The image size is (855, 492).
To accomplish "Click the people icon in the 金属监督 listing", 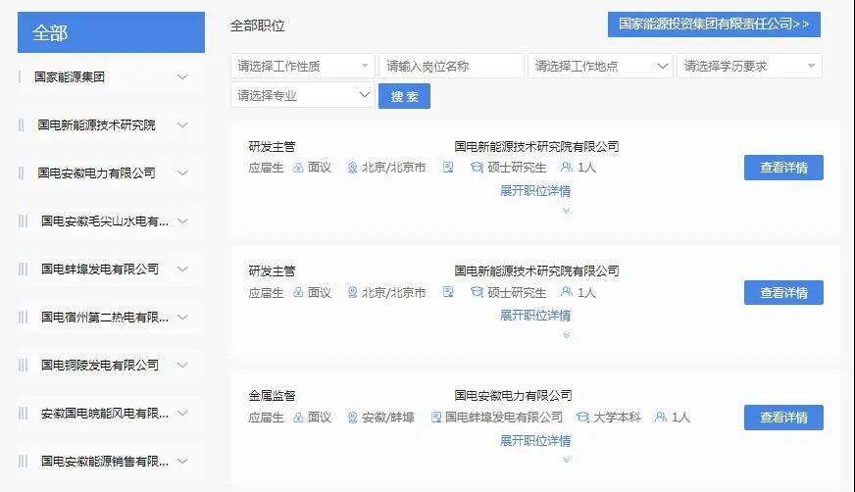I will click(661, 418).
